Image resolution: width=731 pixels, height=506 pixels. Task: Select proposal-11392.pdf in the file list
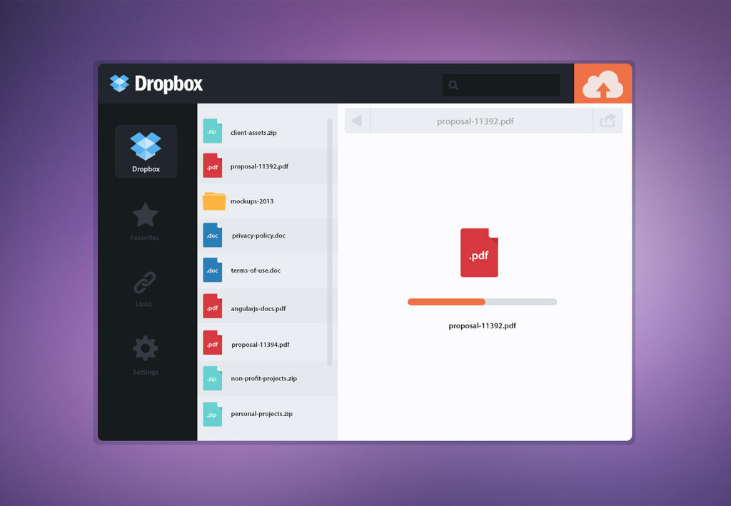259,166
